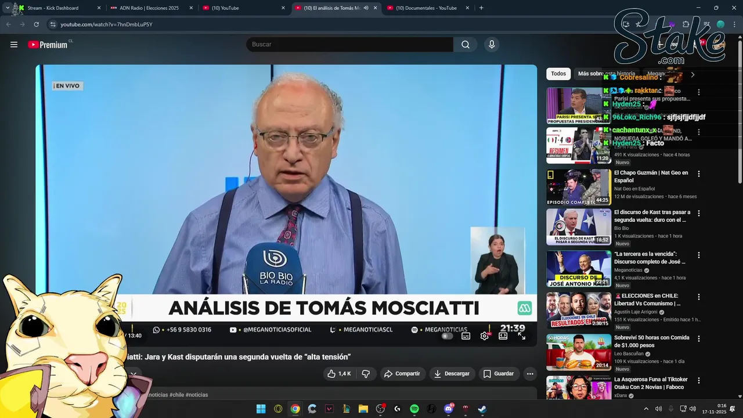The height and width of the screenshot is (418, 743).
Task: Toggle the autoplay switch in the video player
Action: click(447, 336)
